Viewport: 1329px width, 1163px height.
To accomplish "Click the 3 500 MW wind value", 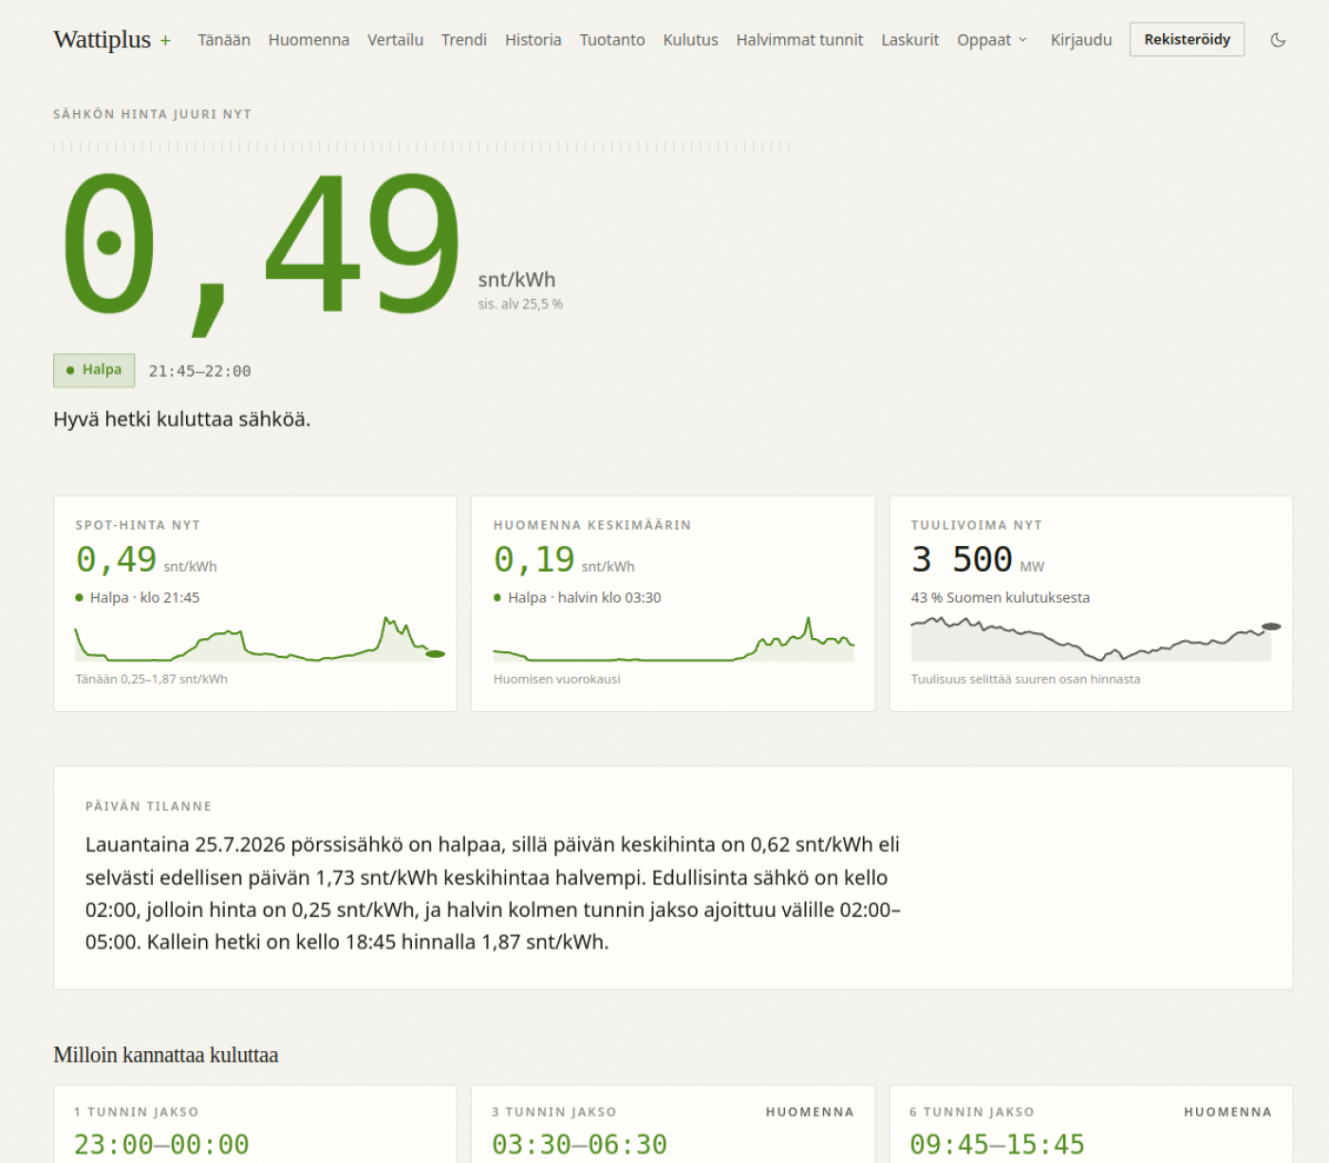I will 978,559.
